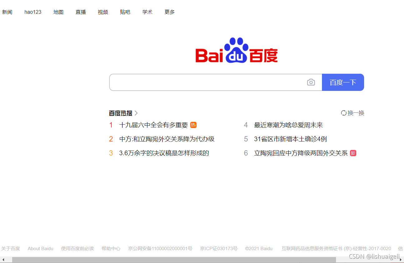Image resolution: width=404 pixels, height=263 pixels.
Task: Click the Baidu paw logo
Action: [x=236, y=51]
